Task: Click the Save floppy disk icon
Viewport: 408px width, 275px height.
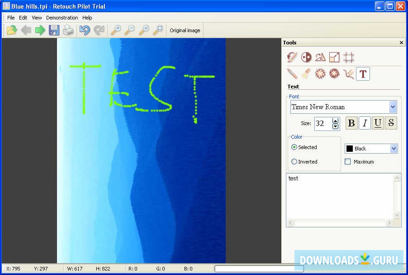Action: pos(54,30)
